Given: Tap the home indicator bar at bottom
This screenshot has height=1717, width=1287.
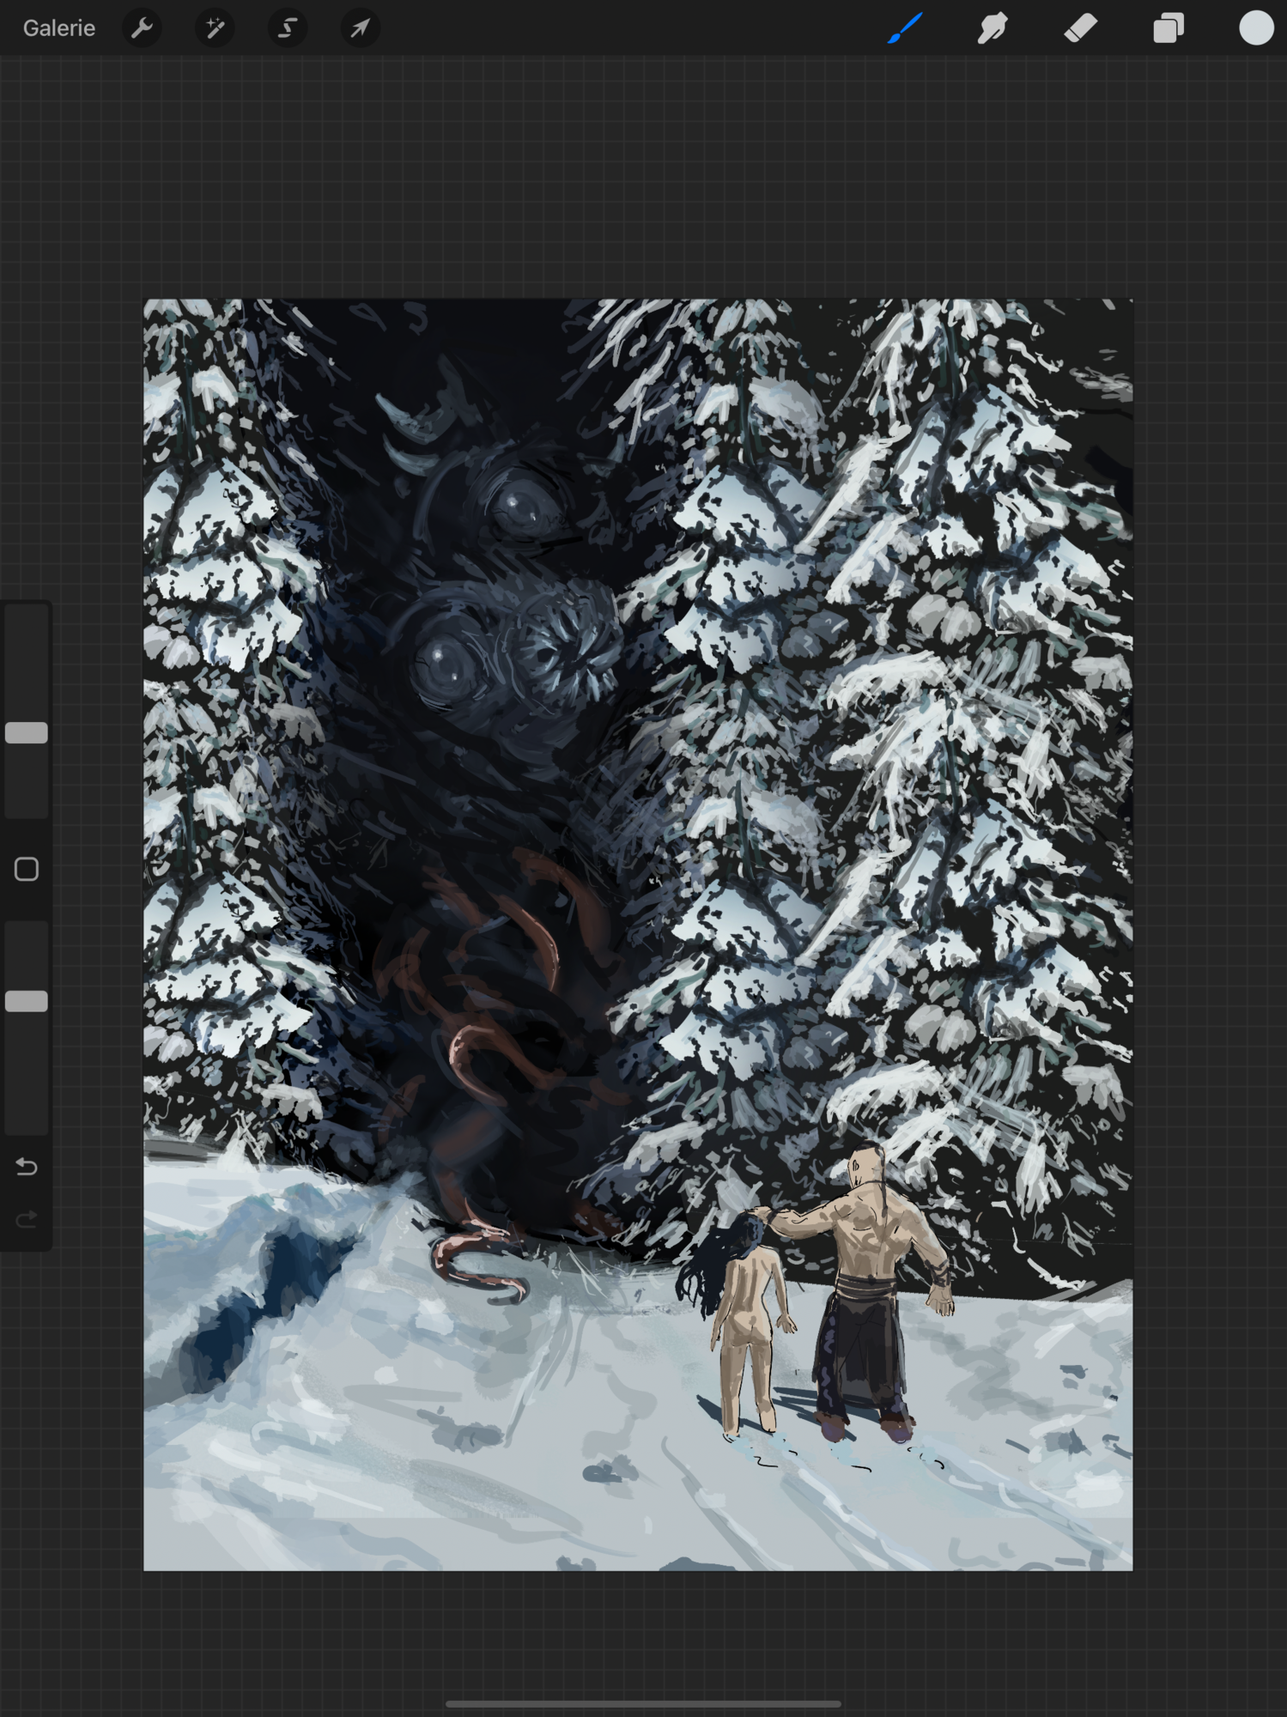Looking at the screenshot, I should (x=643, y=1703).
